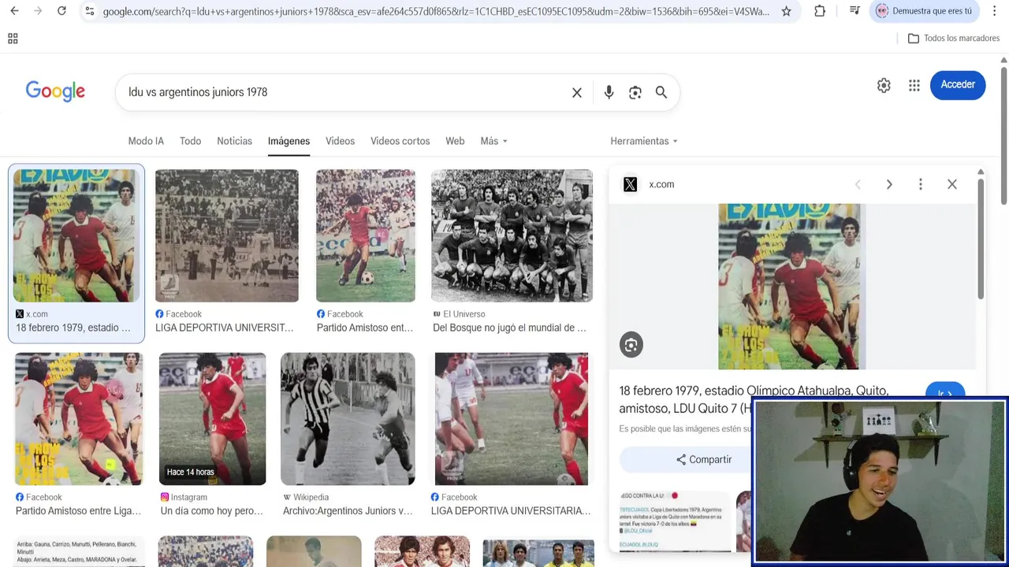Switch to the Noticias tab
Image resolution: width=1009 pixels, height=567 pixels.
pos(234,141)
